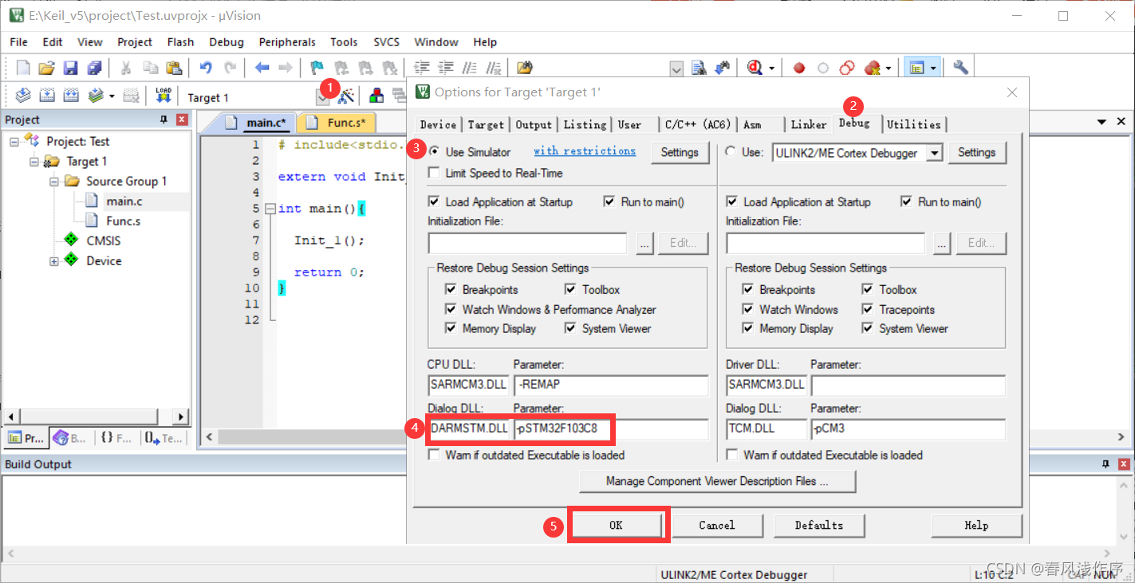This screenshot has width=1135, height=583.
Task: Open the Configuration wrench icon
Action: (960, 68)
